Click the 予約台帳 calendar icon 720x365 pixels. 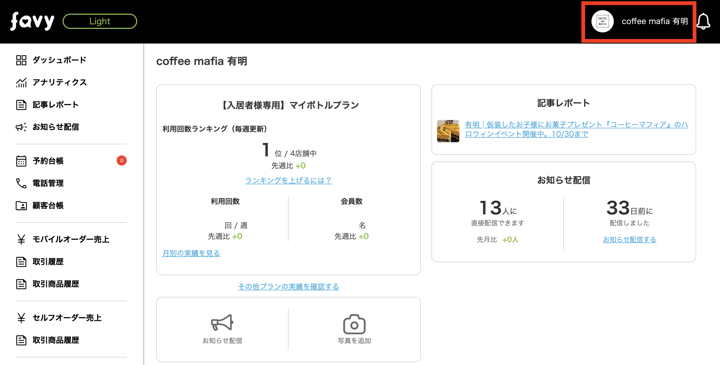21,161
